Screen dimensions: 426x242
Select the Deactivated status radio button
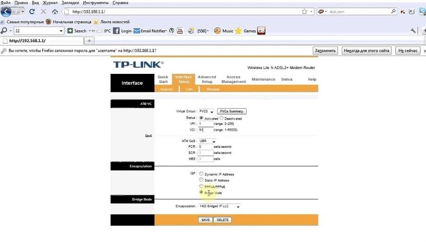(x=222, y=118)
